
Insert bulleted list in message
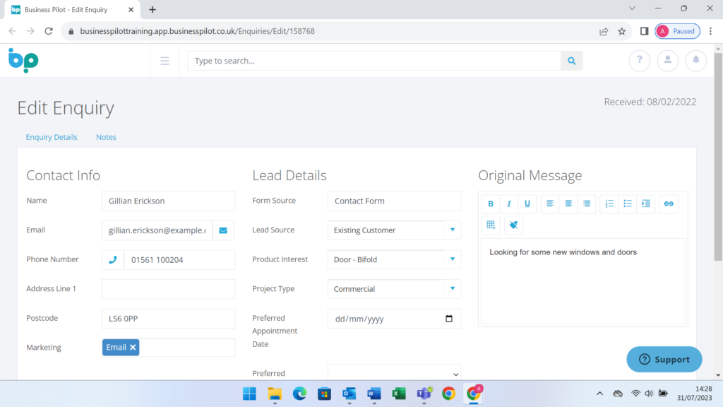click(x=628, y=203)
